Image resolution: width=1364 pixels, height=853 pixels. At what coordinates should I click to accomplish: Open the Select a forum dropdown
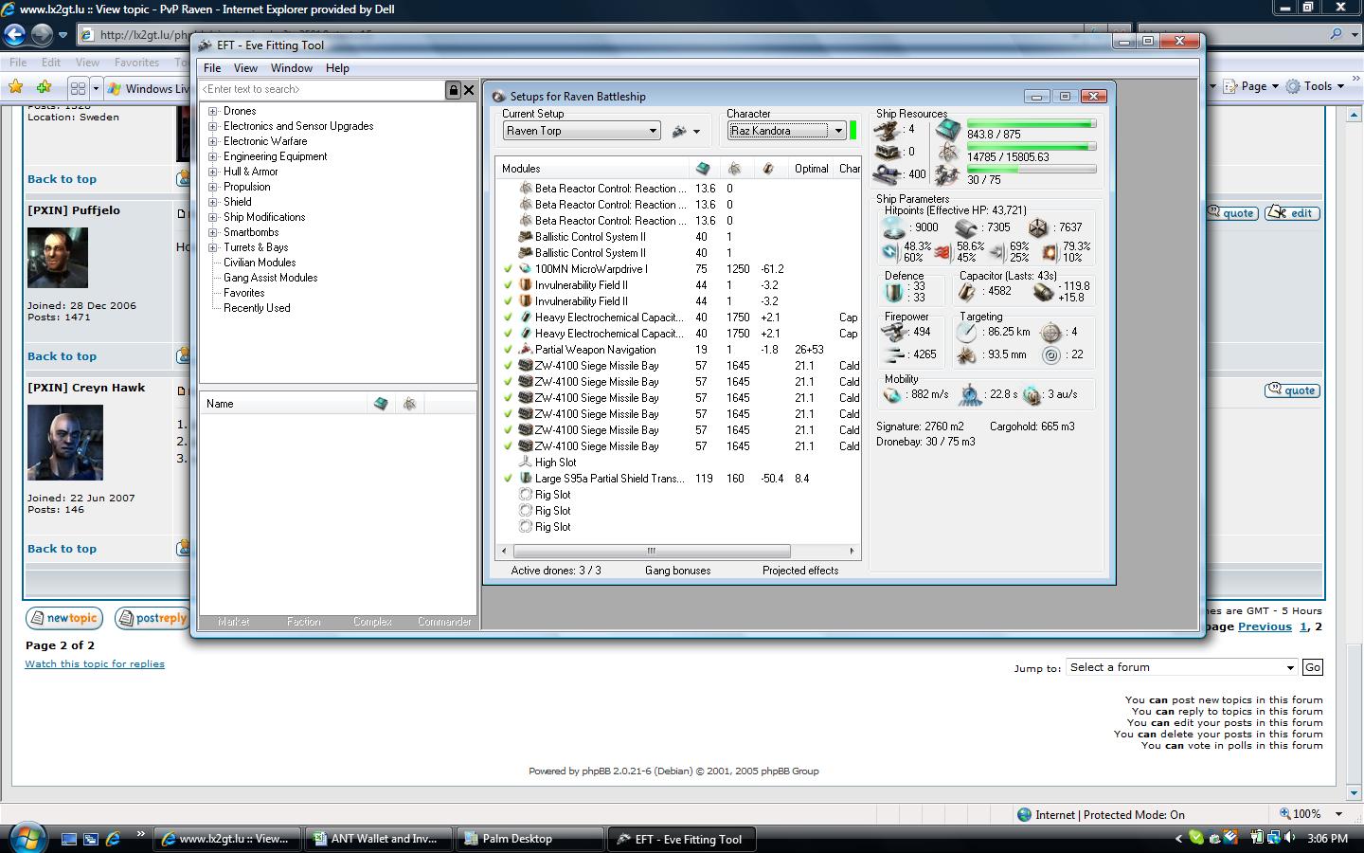1181,667
